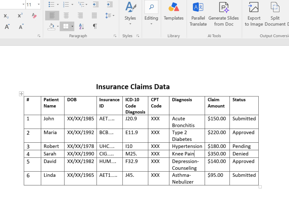The width and height of the screenshot is (289, 217).
Task: Expand the borders dropdown arrow
Action: coord(72,26)
